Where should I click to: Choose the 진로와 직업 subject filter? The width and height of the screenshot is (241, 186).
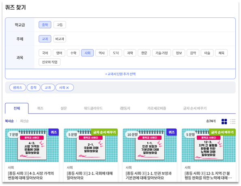coord(49,62)
